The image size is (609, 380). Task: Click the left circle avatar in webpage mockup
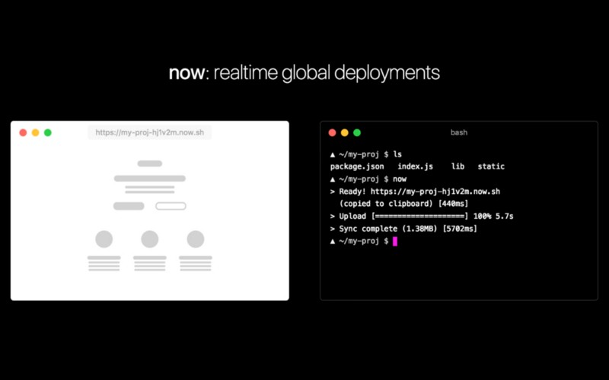[x=104, y=239]
